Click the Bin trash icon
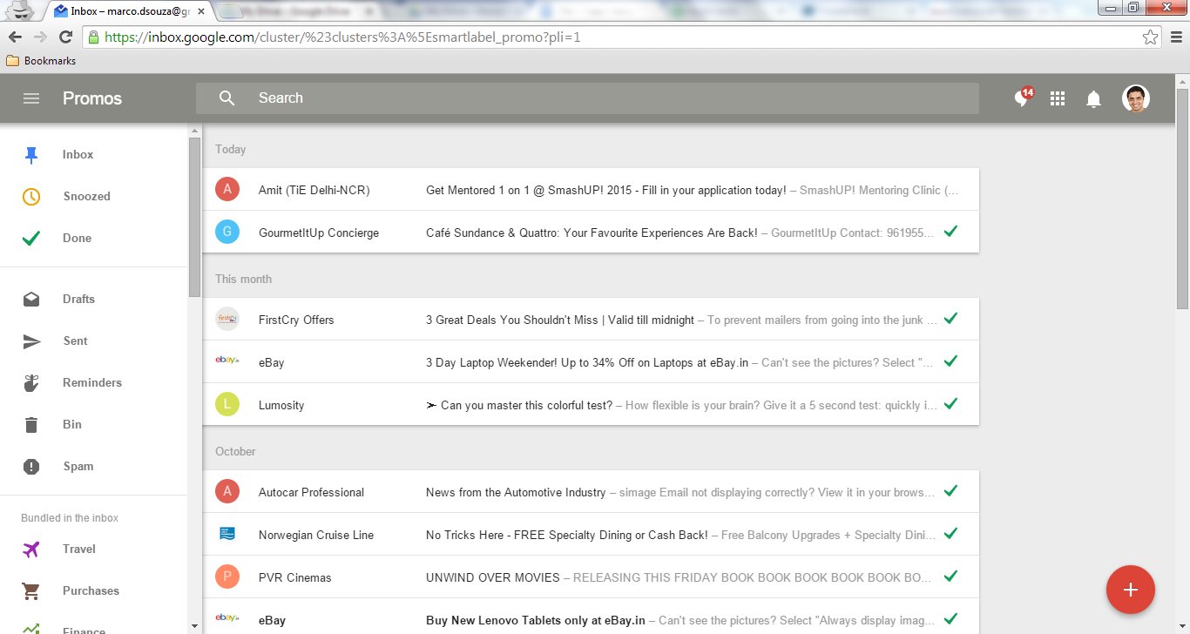Viewport: 1190px width, 634px height. (x=31, y=425)
